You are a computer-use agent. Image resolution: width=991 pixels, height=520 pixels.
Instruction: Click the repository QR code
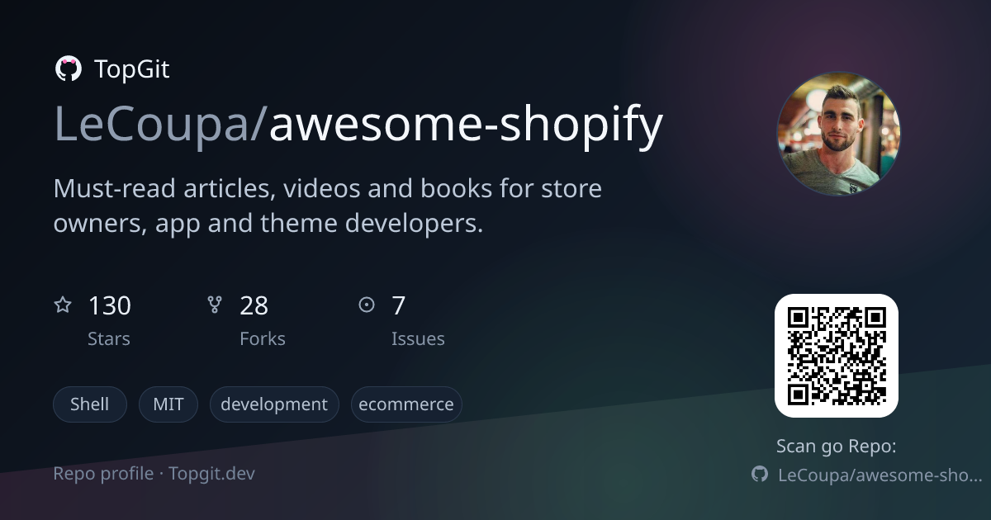pyautogui.click(x=837, y=356)
